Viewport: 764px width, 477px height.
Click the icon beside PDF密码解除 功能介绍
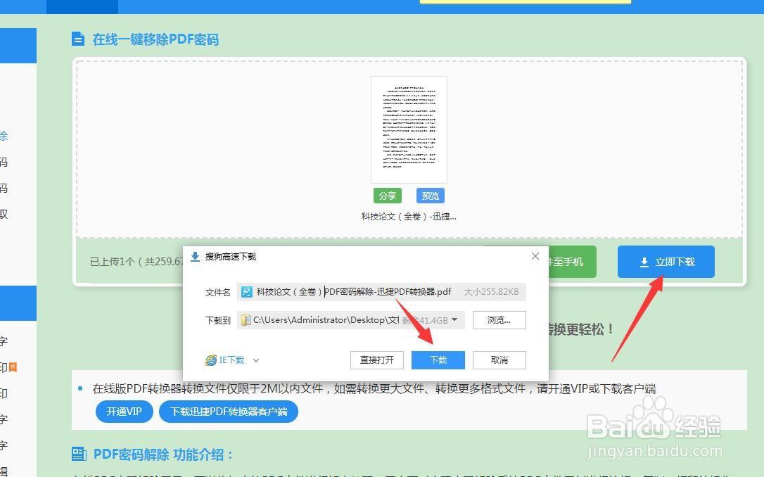pyautogui.click(x=79, y=454)
